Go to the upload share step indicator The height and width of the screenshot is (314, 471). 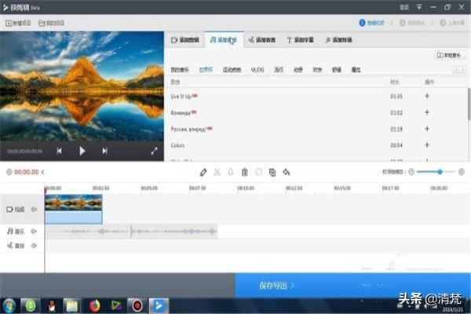pyautogui.click(x=452, y=23)
